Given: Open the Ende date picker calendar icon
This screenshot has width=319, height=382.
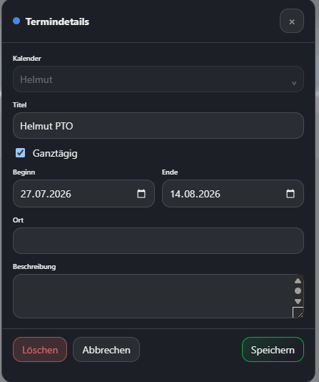Looking at the screenshot, I should [290, 194].
